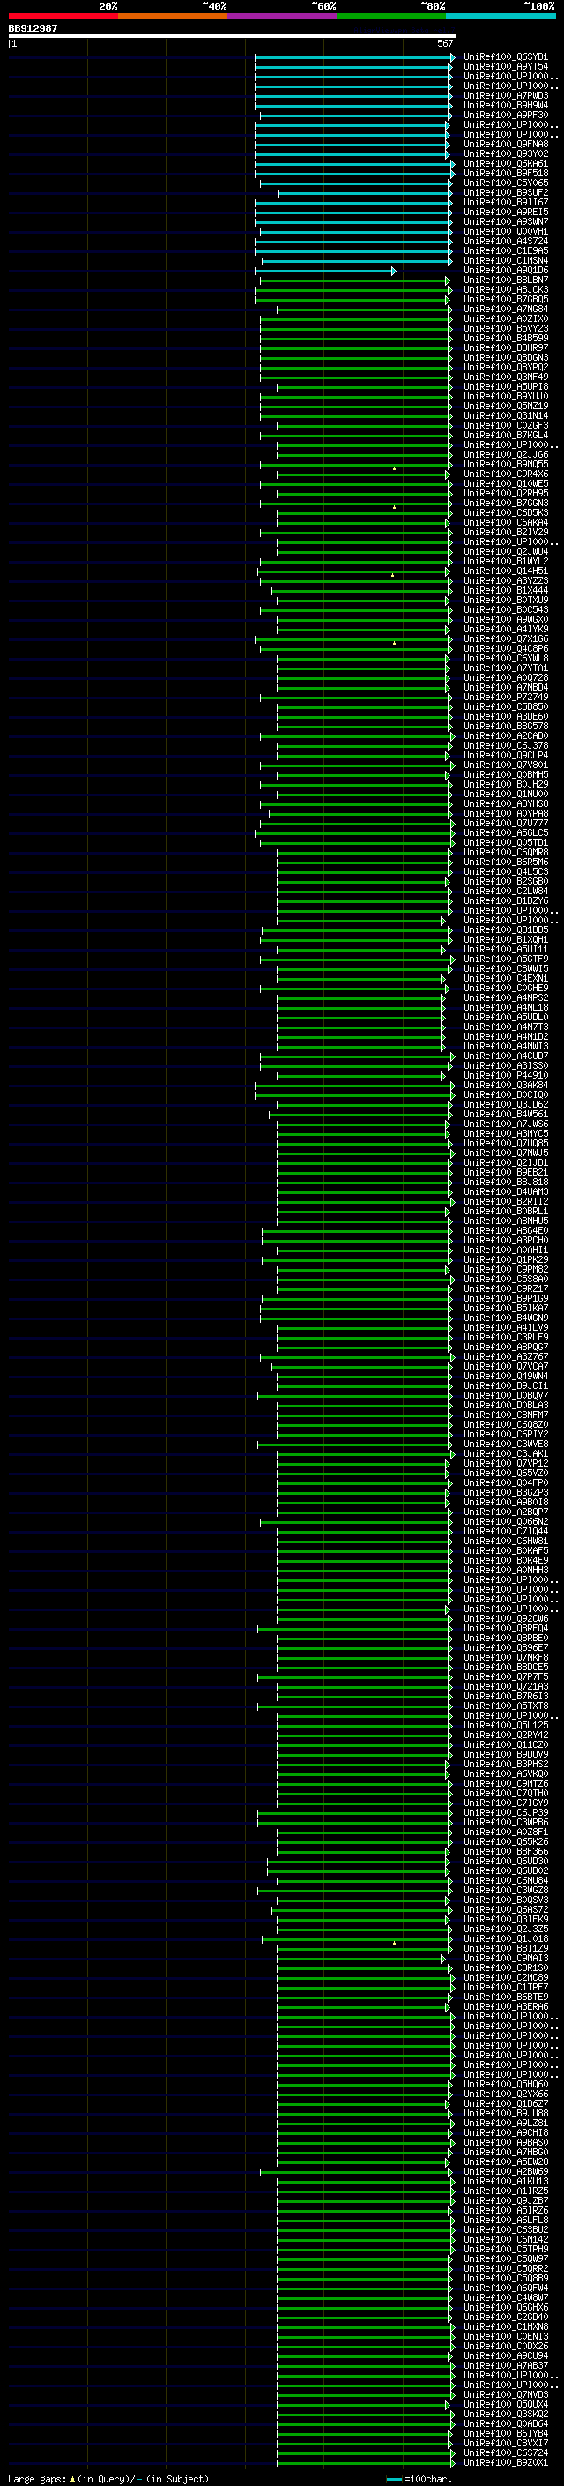Open hit UniRef100_C5TPH9
Viewport: 564px width, 2486px height.
pos(505,2249)
